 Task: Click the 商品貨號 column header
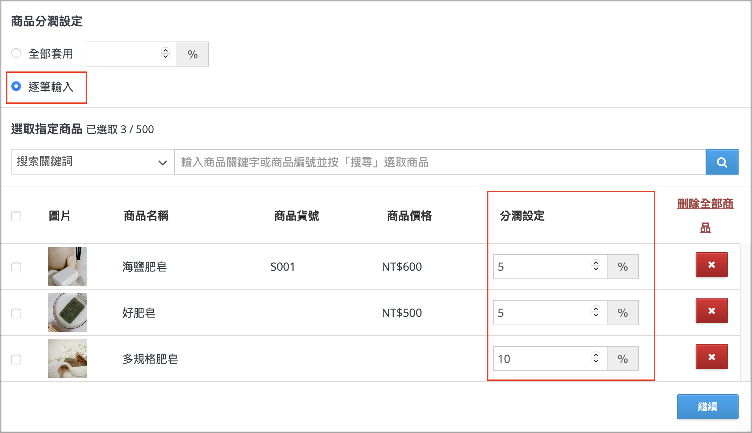(x=297, y=216)
